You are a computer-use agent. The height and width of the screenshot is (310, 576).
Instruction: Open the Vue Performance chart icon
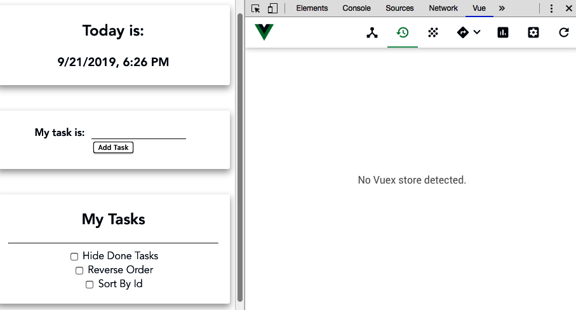point(503,32)
